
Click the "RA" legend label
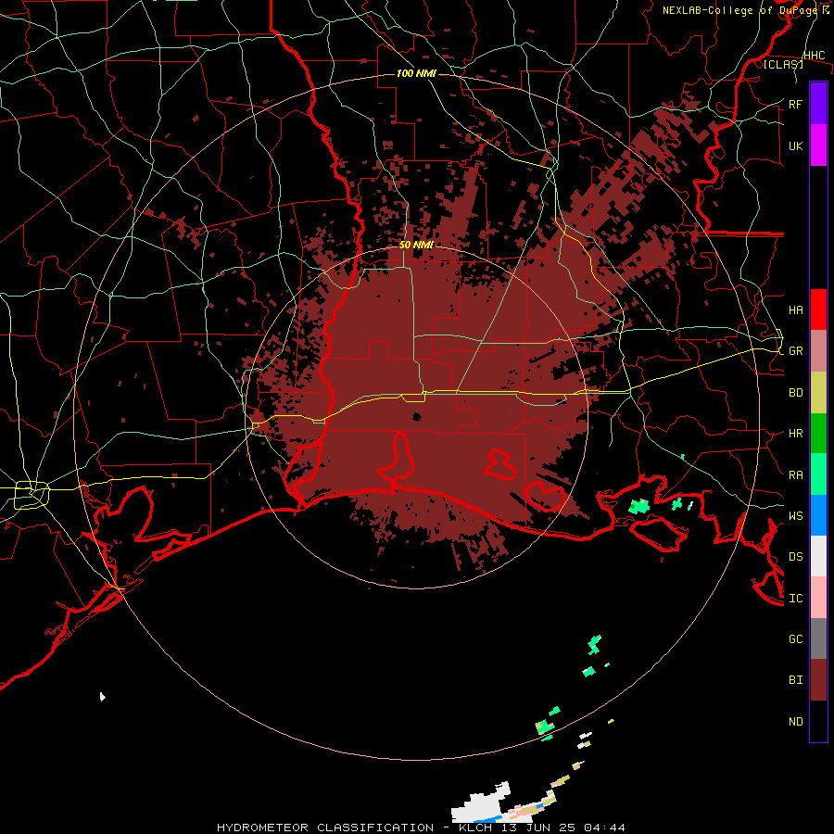pos(796,475)
